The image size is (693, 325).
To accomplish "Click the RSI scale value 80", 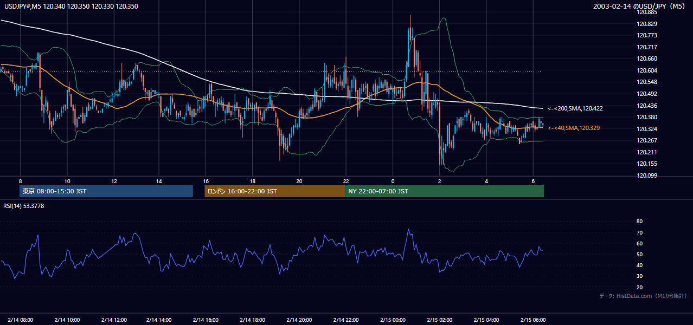I will coord(639,222).
